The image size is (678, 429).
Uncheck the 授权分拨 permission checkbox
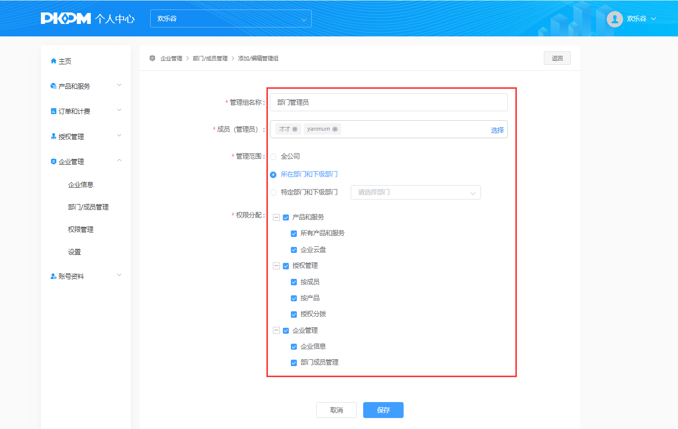point(294,314)
